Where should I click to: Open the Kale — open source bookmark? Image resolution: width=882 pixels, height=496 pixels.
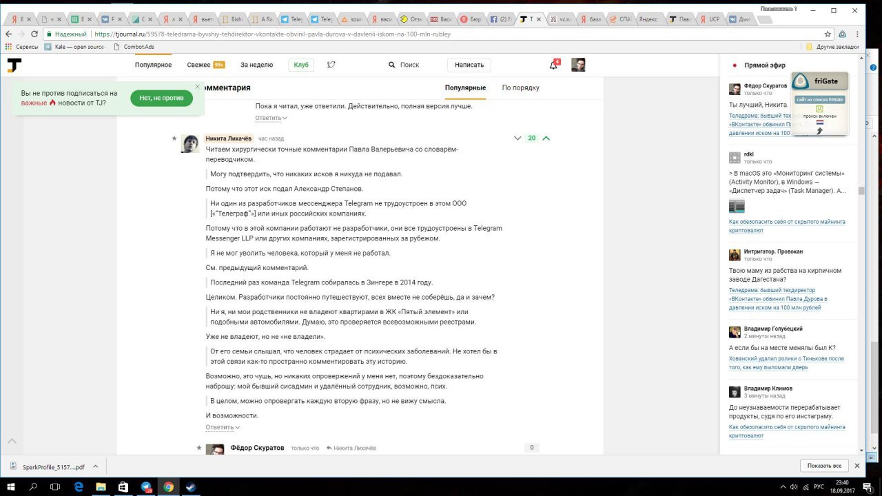(x=74, y=47)
